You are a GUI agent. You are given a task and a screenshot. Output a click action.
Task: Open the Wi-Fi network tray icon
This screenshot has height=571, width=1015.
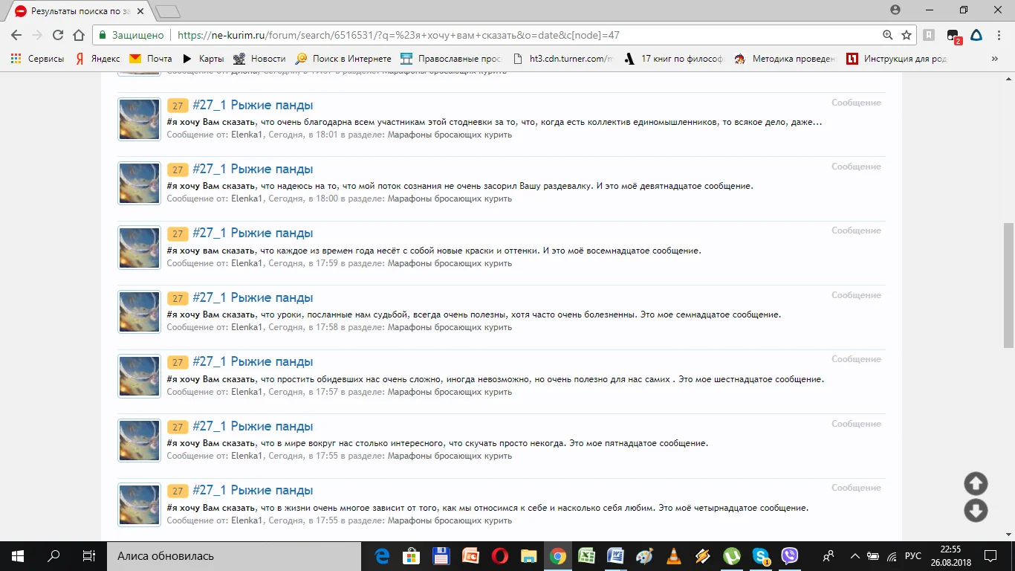tap(892, 556)
